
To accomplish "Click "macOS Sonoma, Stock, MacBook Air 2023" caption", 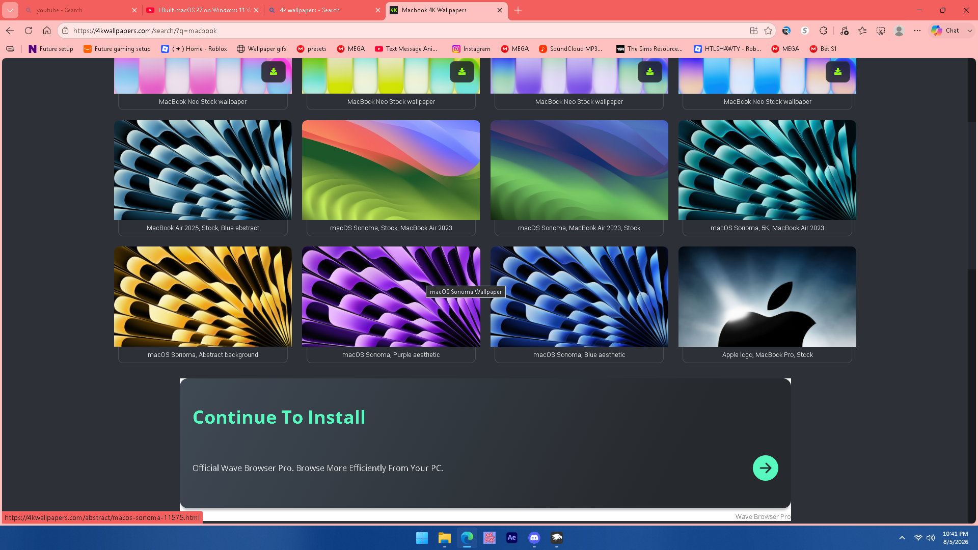I will coord(391,228).
